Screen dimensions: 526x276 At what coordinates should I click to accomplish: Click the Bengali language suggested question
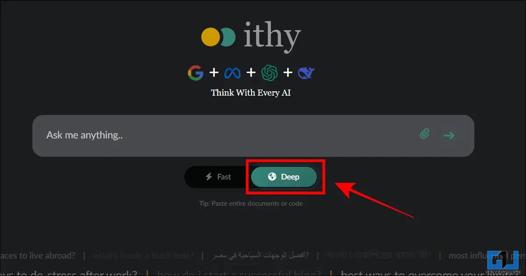pyautogui.click(x=379, y=256)
